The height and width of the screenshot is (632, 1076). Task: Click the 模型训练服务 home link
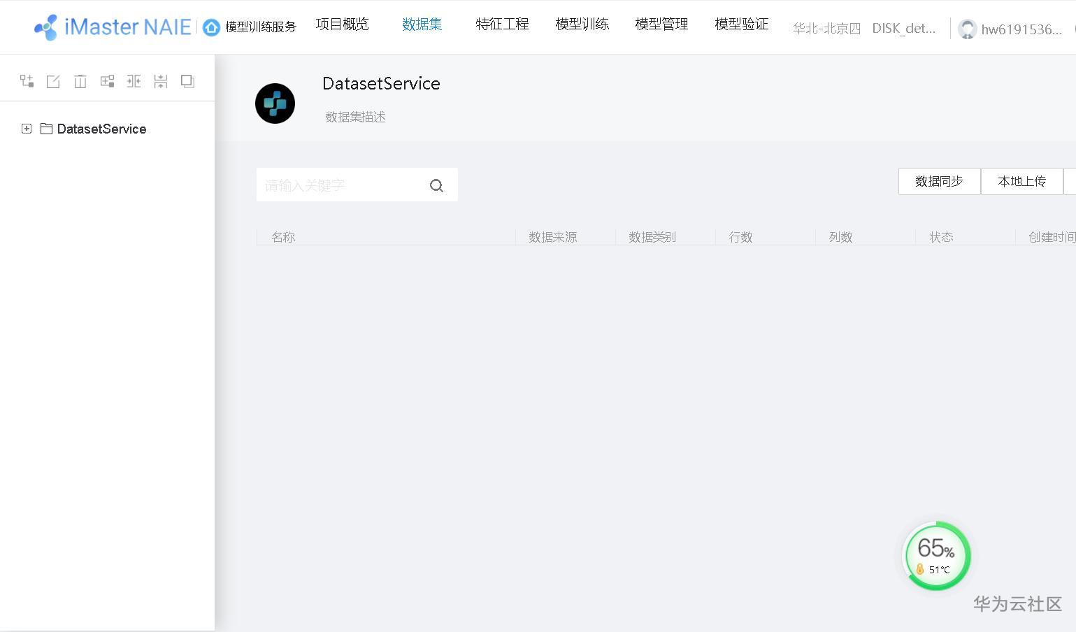pyautogui.click(x=261, y=27)
